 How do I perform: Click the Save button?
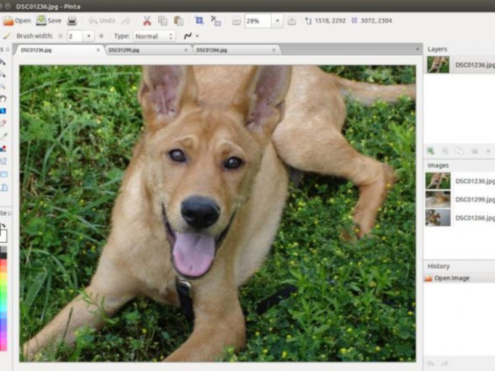coord(49,21)
